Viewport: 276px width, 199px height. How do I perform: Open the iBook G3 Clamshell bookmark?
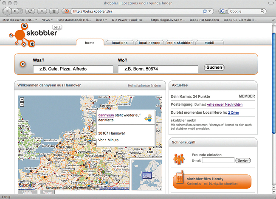click(240, 20)
